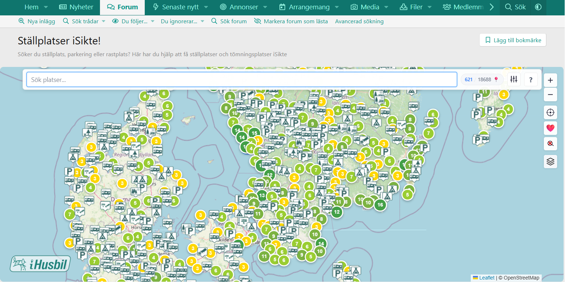Show favorites with the heart icon

point(550,128)
